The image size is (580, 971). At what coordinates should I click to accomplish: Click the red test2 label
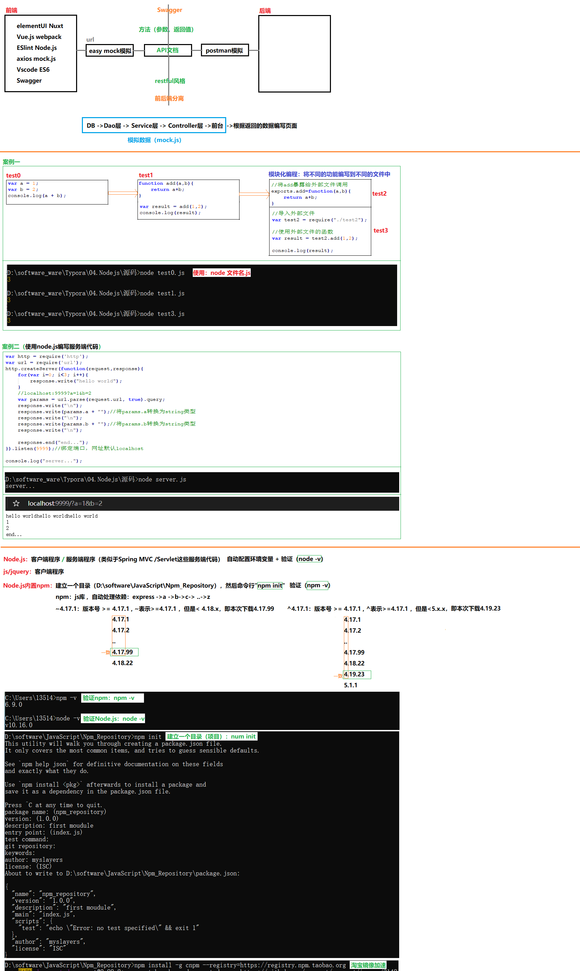pyautogui.click(x=379, y=194)
